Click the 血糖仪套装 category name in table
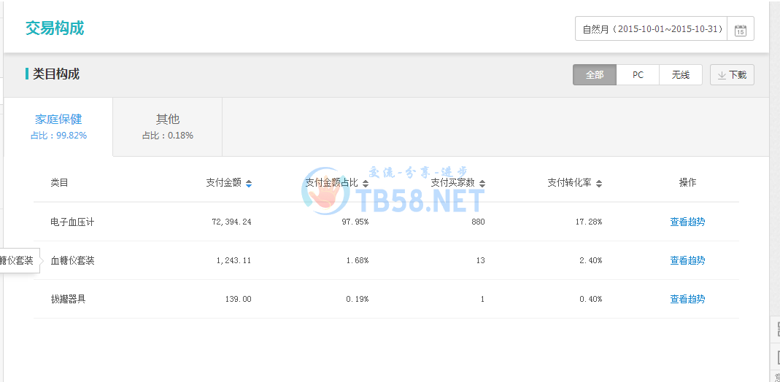Image resolution: width=780 pixels, height=382 pixels. (x=72, y=260)
